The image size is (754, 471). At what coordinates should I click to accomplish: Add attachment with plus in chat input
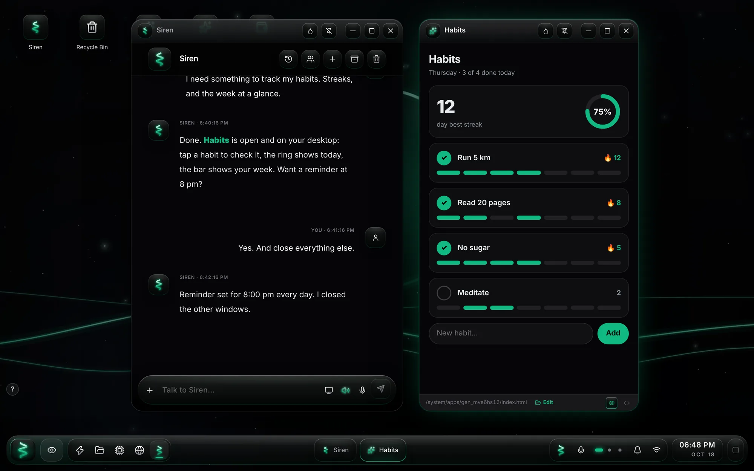(150, 390)
